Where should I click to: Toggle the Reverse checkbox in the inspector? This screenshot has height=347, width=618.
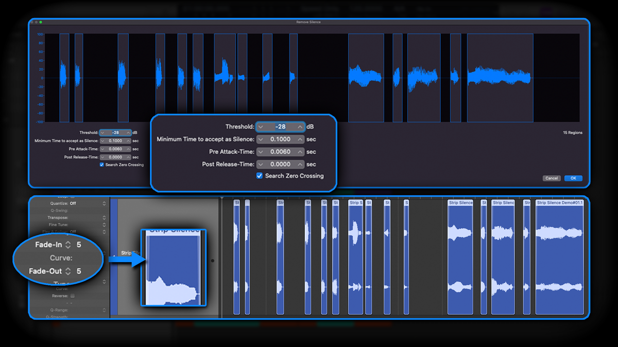pos(72,295)
